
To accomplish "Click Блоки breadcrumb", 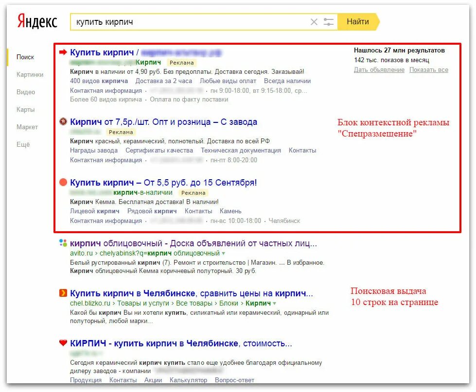I will point(229,303).
